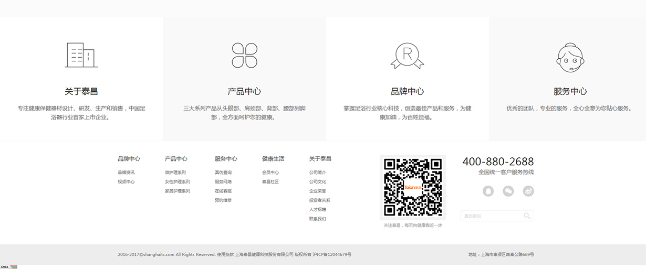
Task: Click the Taion QR code image
Action: [412, 187]
